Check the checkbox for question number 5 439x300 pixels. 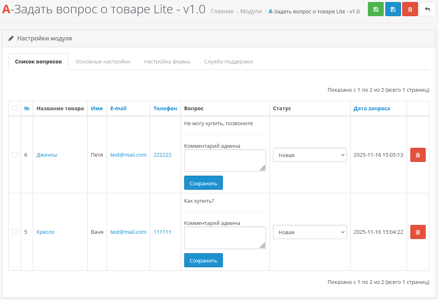tap(15, 232)
